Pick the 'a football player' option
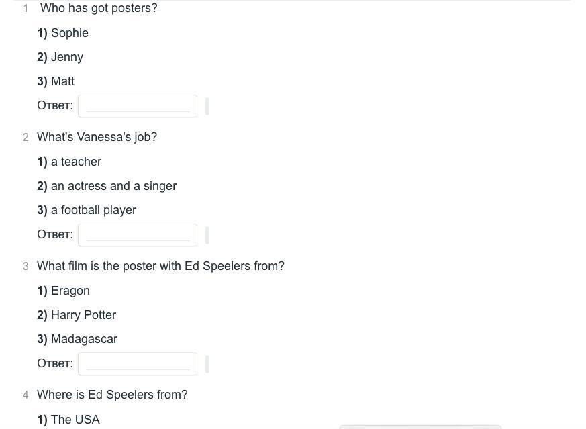Image resolution: width=586 pixels, height=429 pixels. [x=93, y=210]
